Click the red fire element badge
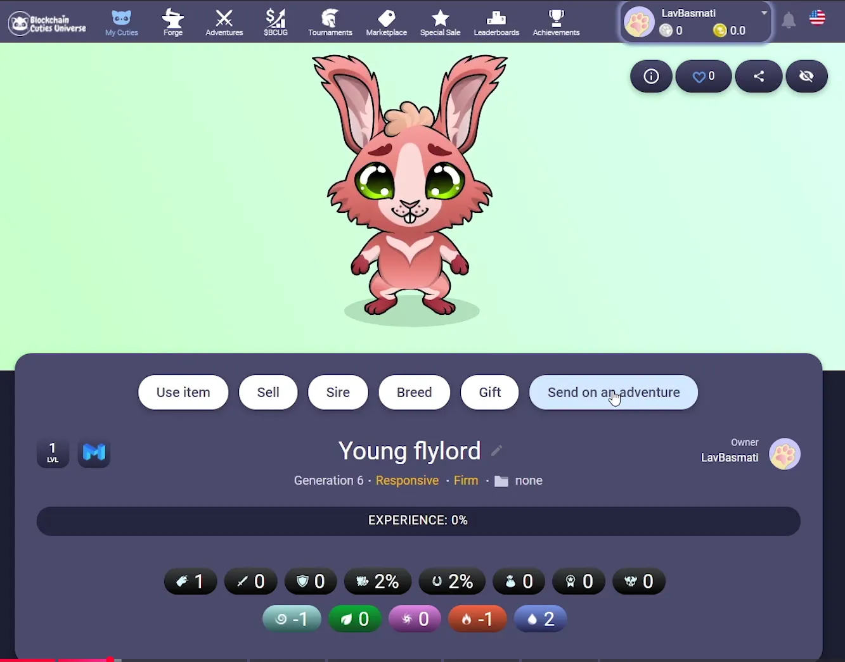This screenshot has width=845, height=662. pos(478,619)
